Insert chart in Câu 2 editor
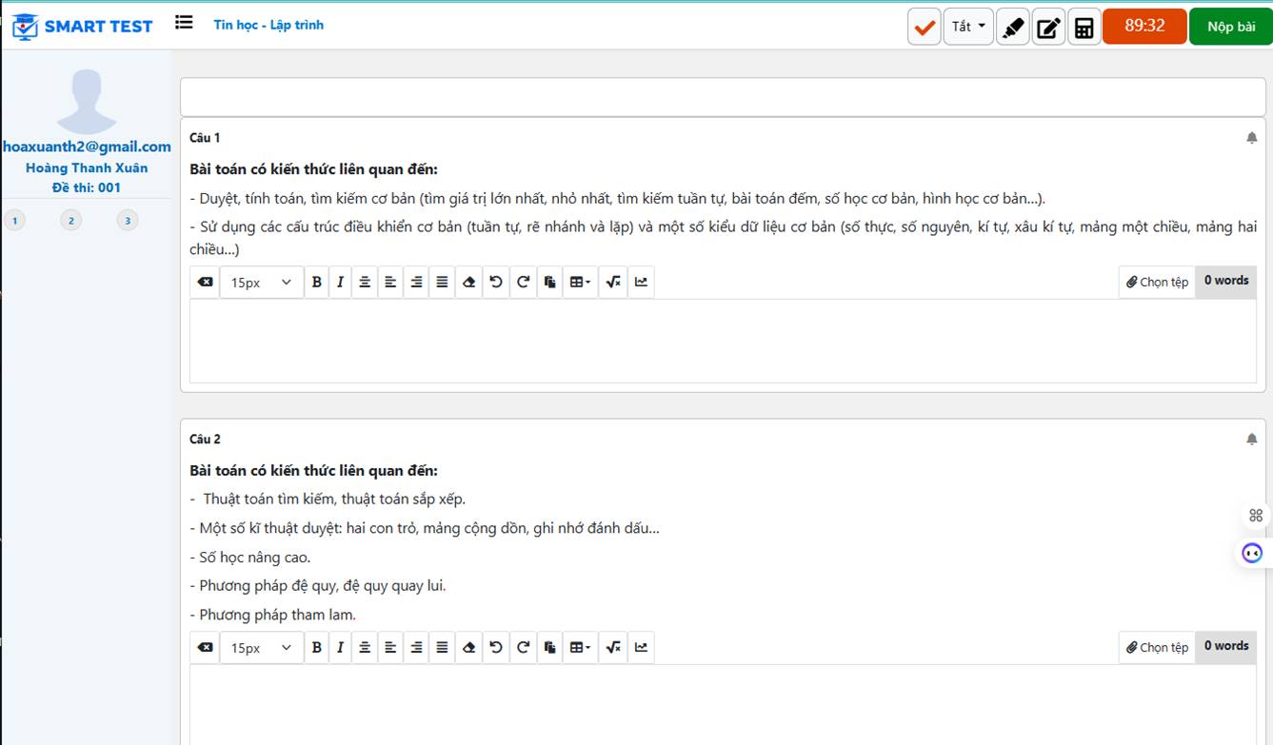Viewport: 1273px width, 745px height. point(641,647)
